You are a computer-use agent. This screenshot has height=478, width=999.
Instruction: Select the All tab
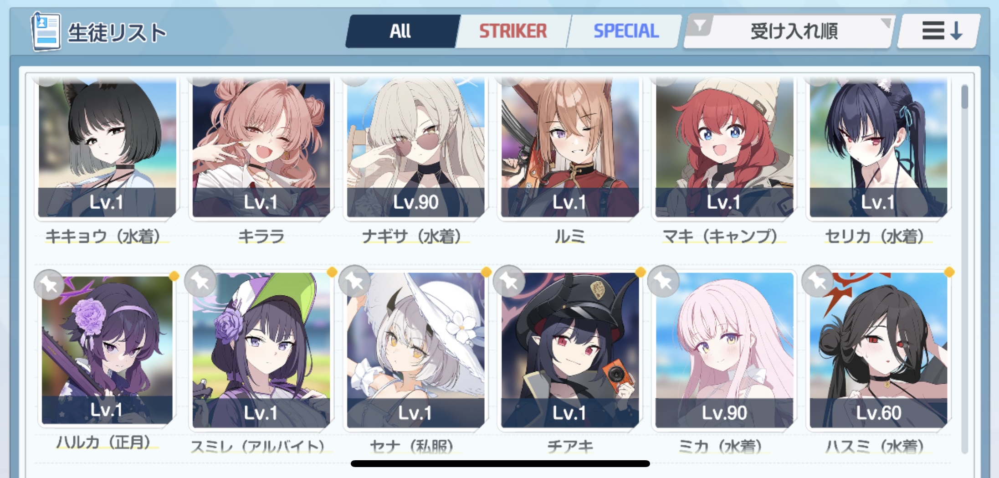pyautogui.click(x=401, y=31)
